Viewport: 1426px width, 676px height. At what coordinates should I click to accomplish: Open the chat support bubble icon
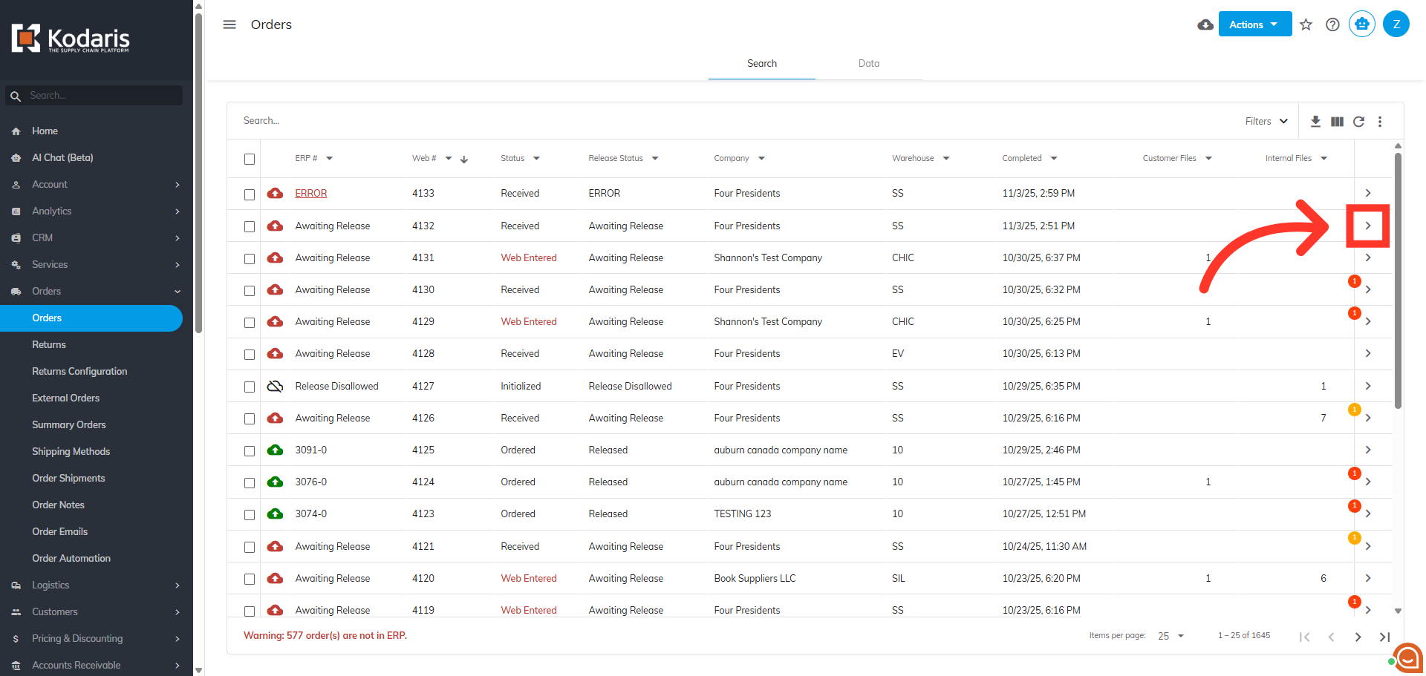1407,657
